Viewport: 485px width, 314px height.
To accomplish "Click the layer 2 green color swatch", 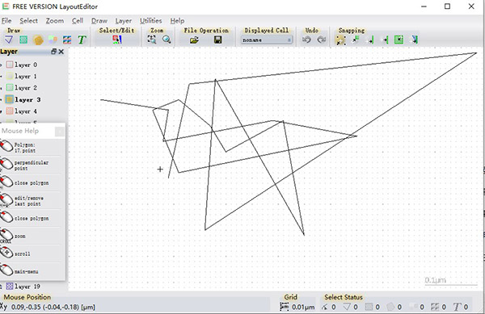I will (10, 88).
